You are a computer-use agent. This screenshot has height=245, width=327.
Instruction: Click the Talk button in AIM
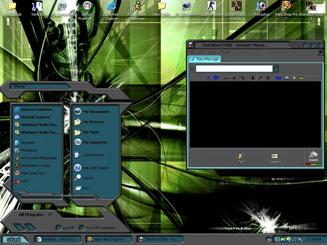click(x=241, y=158)
